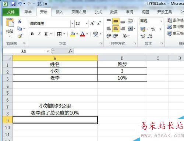This screenshot has height=141, width=184.
Task: Click the Increase Indent icon
Action: 116,36
